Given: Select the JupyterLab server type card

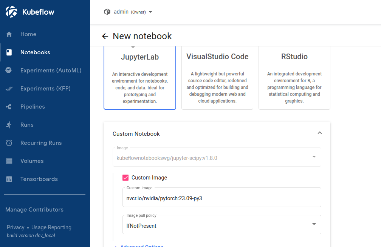Looking at the screenshot, I should point(140,77).
